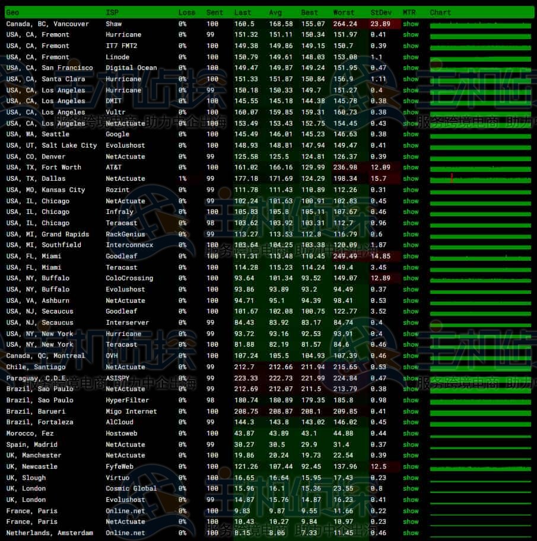Open the MTR show link for Vancouver Shaw
This screenshot has height=541, width=537.
pos(411,24)
